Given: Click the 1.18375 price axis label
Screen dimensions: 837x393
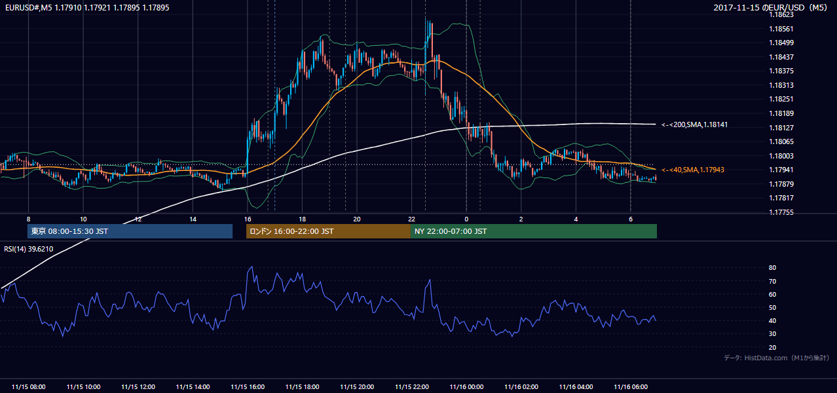Looking at the screenshot, I should (x=782, y=71).
